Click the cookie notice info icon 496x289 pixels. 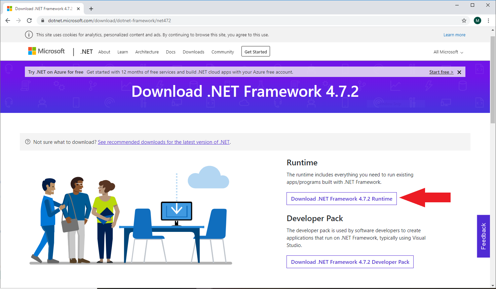pyautogui.click(x=29, y=35)
